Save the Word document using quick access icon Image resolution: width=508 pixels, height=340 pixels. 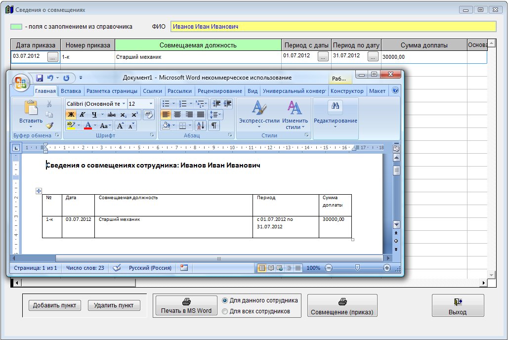tap(40, 78)
